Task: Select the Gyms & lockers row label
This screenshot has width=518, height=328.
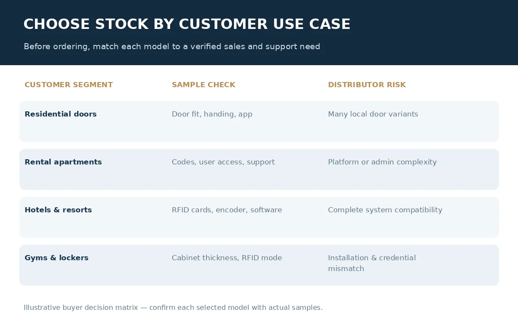Action: click(57, 258)
